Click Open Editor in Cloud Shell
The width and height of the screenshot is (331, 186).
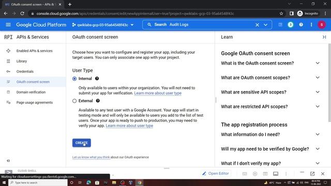[x=216, y=174]
